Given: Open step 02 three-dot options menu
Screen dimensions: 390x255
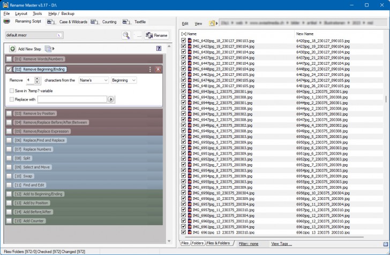Looking at the screenshot, I should coord(150,69).
